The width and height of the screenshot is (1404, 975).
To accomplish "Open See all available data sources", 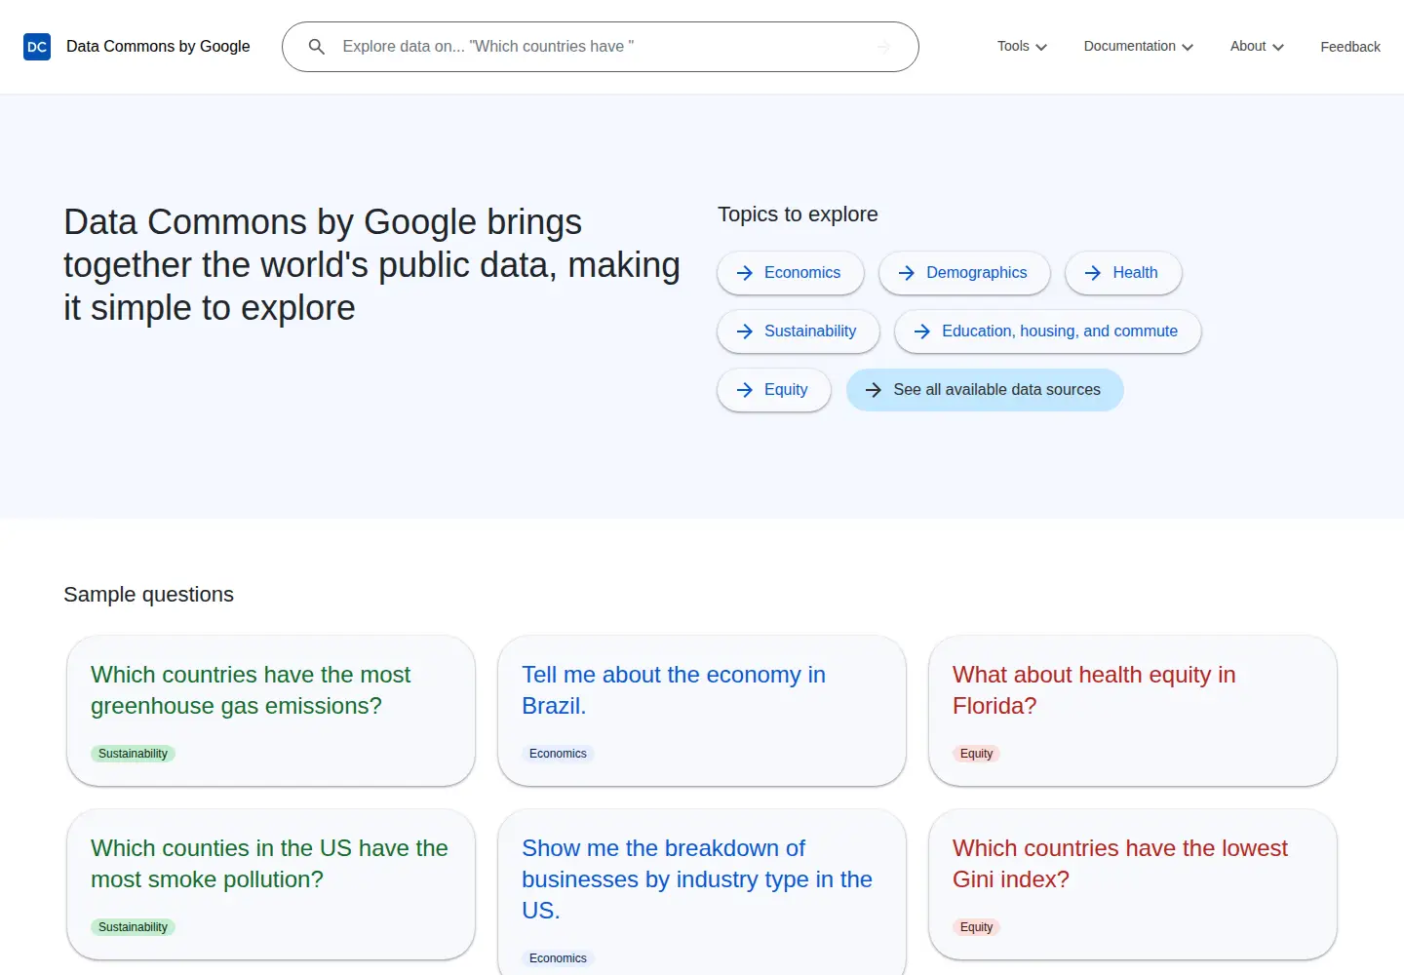I will (985, 390).
